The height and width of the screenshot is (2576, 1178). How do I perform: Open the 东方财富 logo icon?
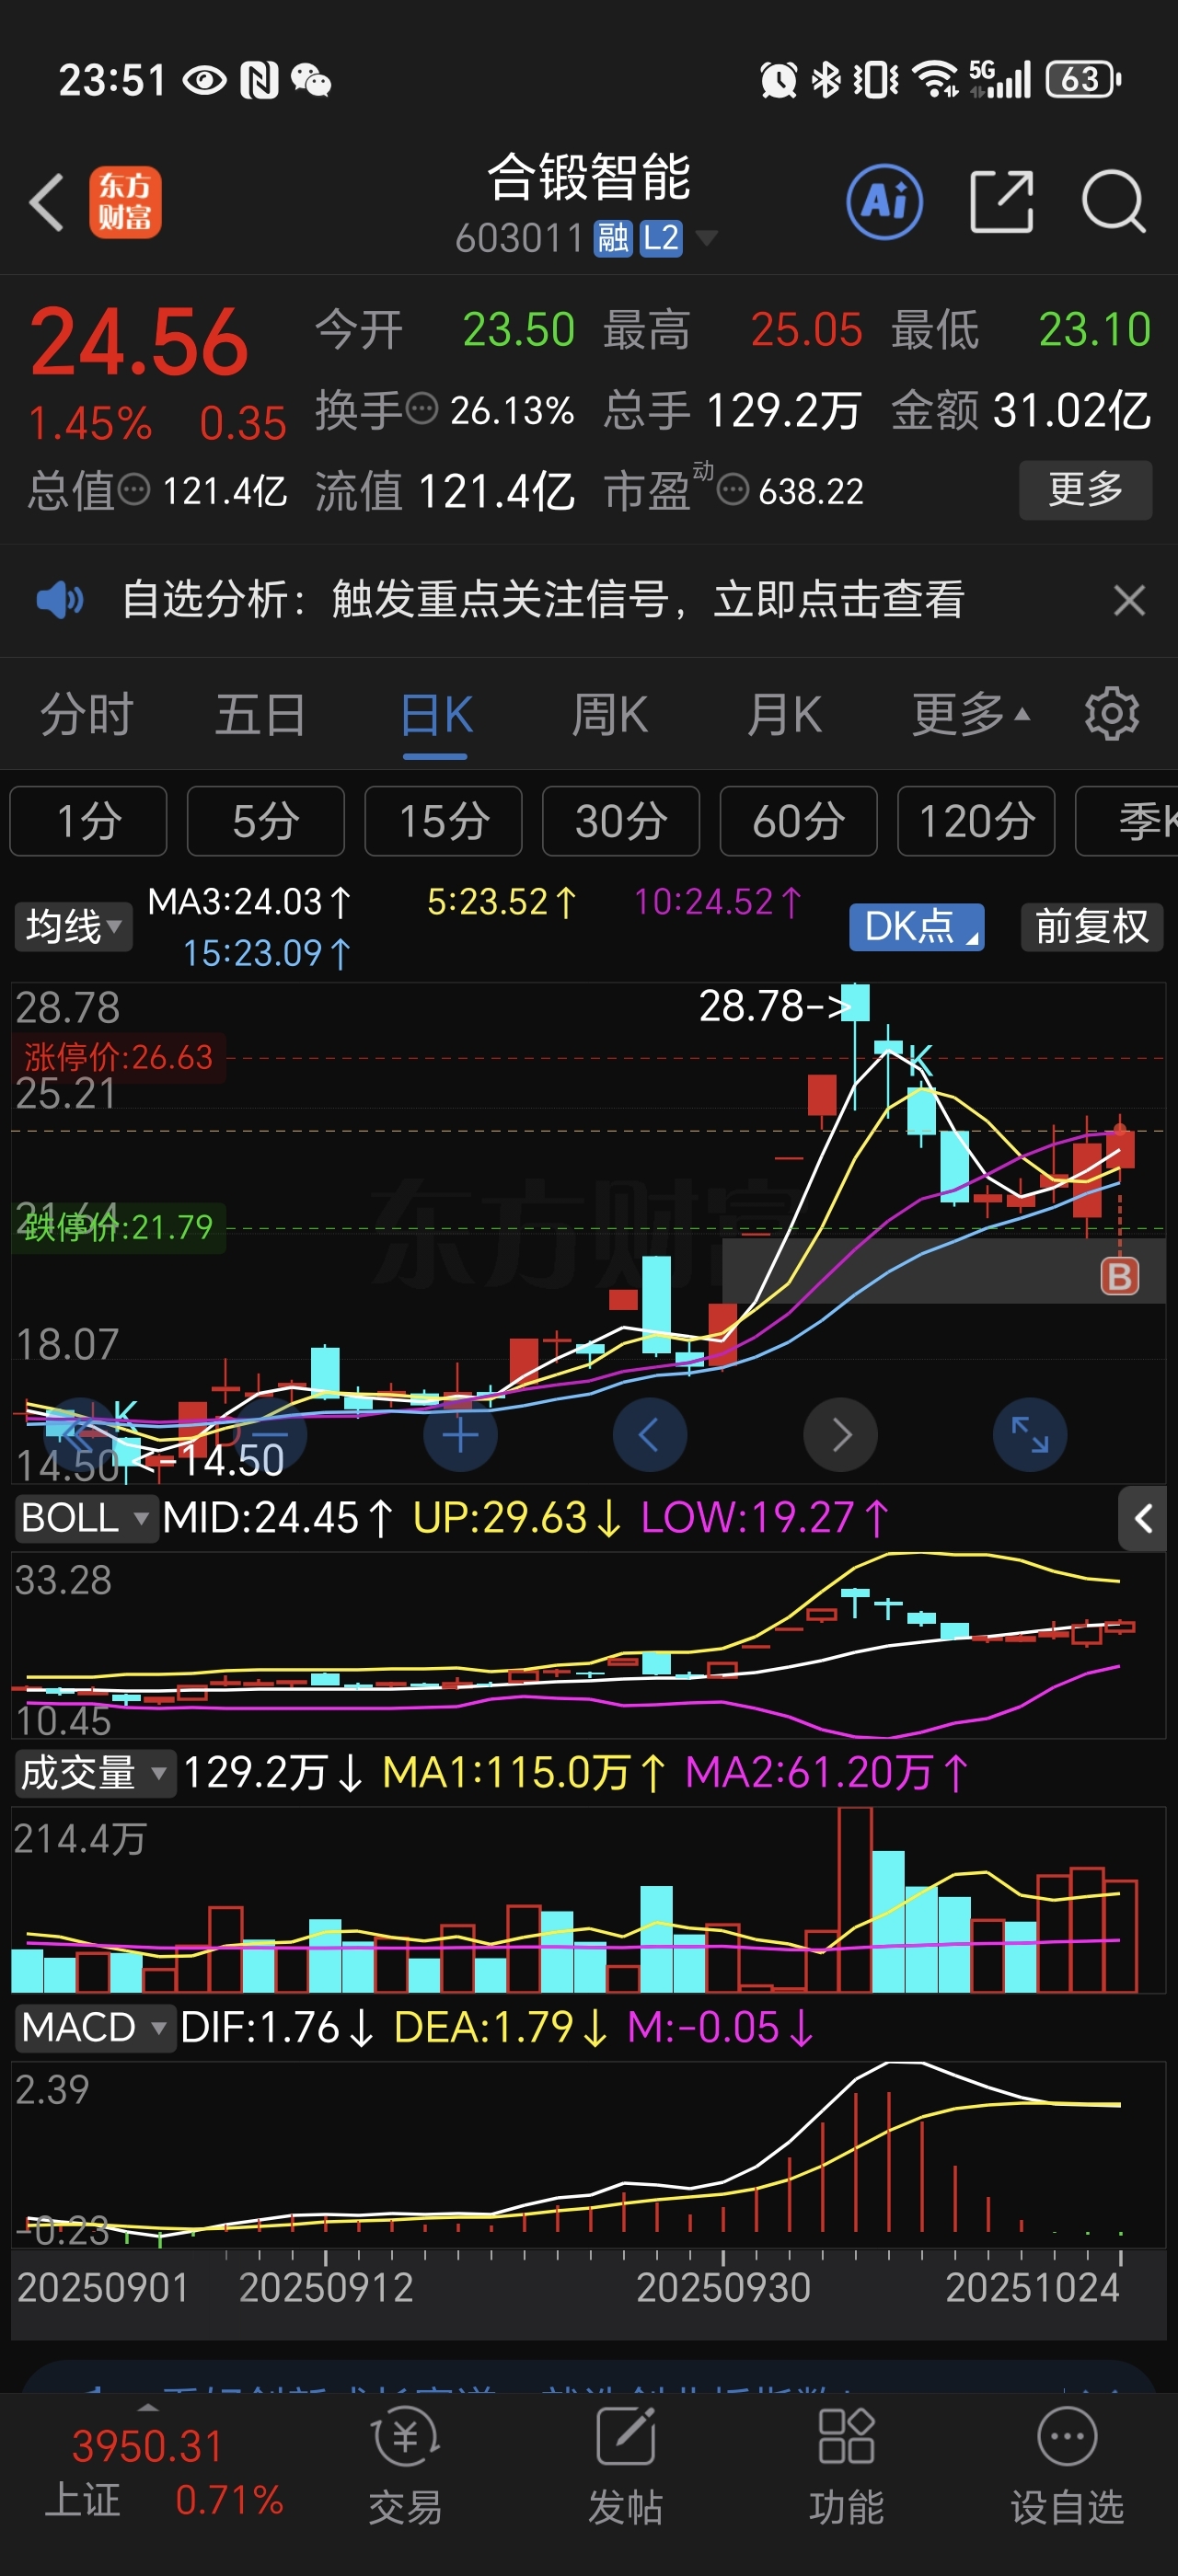[125, 202]
